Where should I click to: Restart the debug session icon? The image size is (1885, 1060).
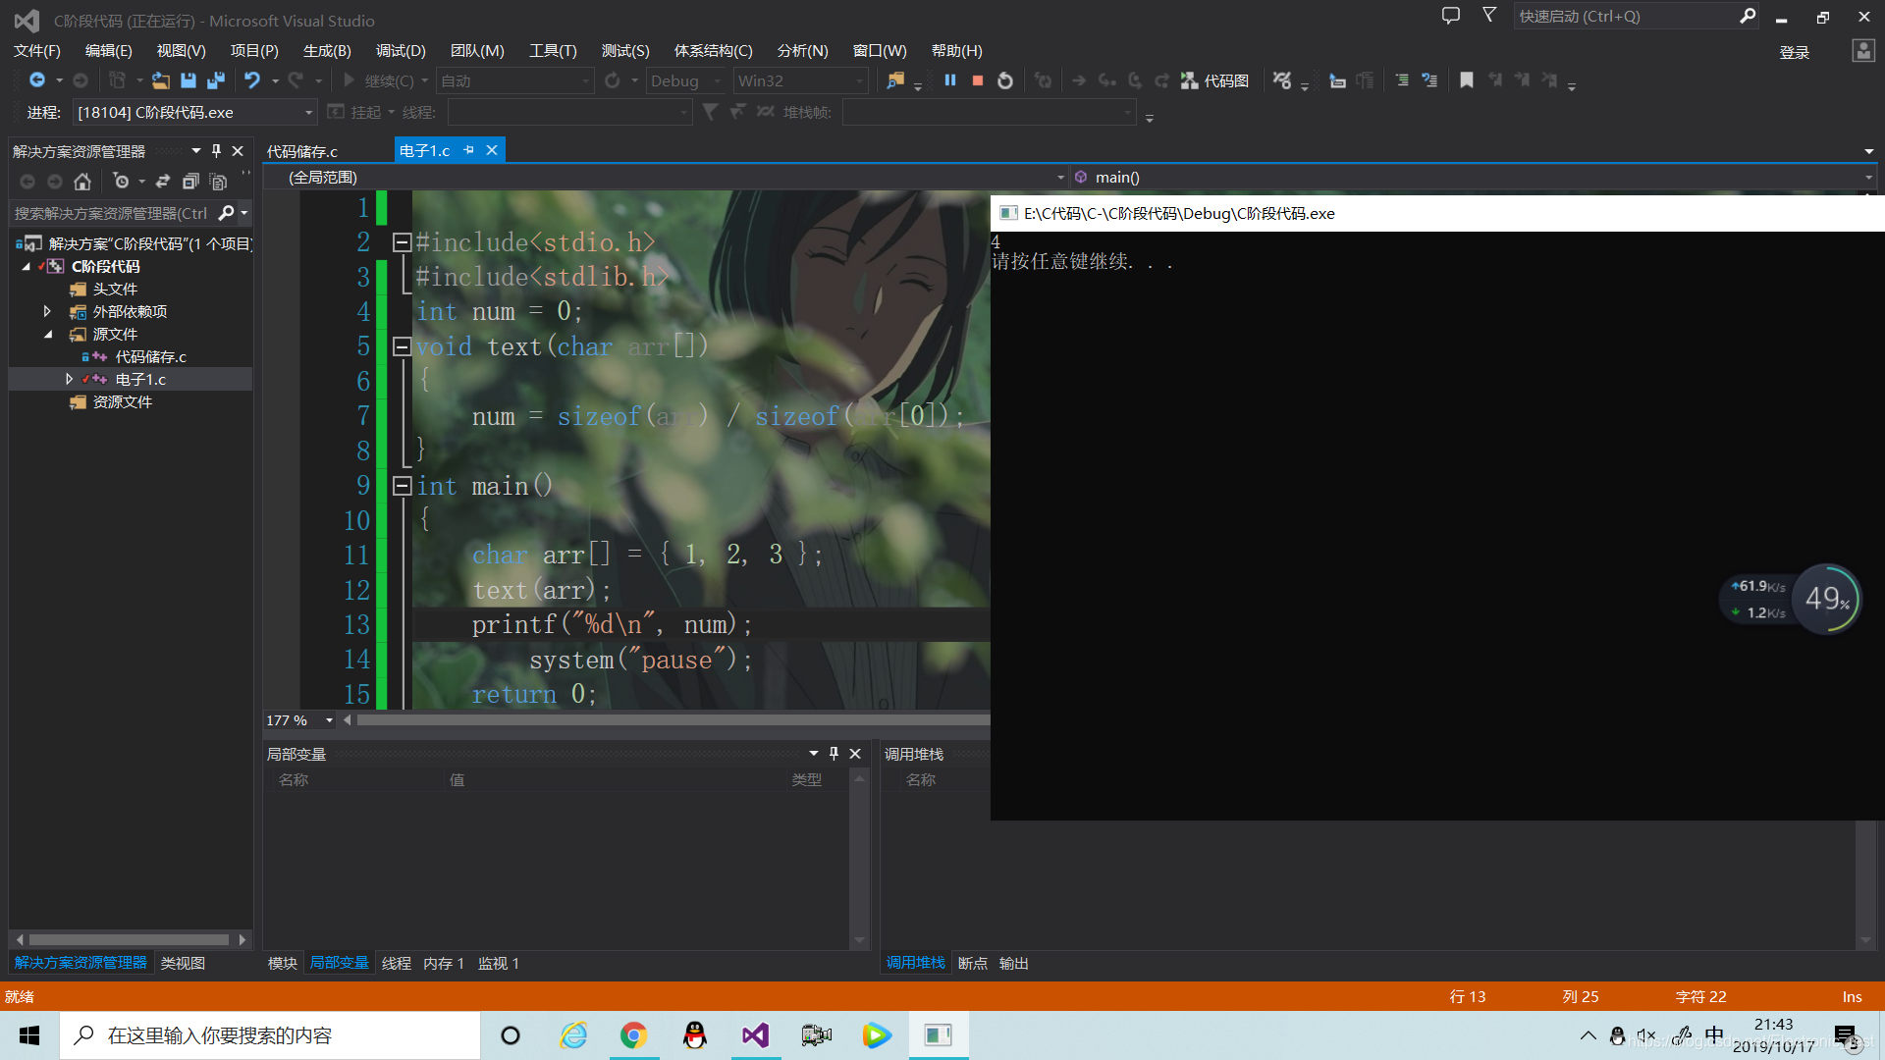coord(1005,80)
